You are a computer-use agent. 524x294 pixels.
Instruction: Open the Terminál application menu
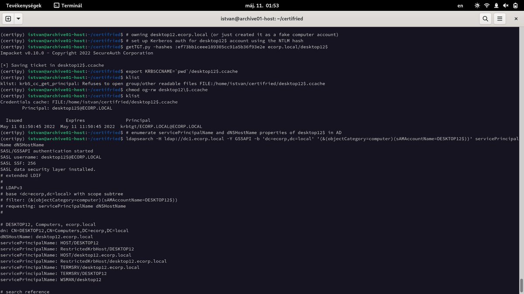click(68, 6)
